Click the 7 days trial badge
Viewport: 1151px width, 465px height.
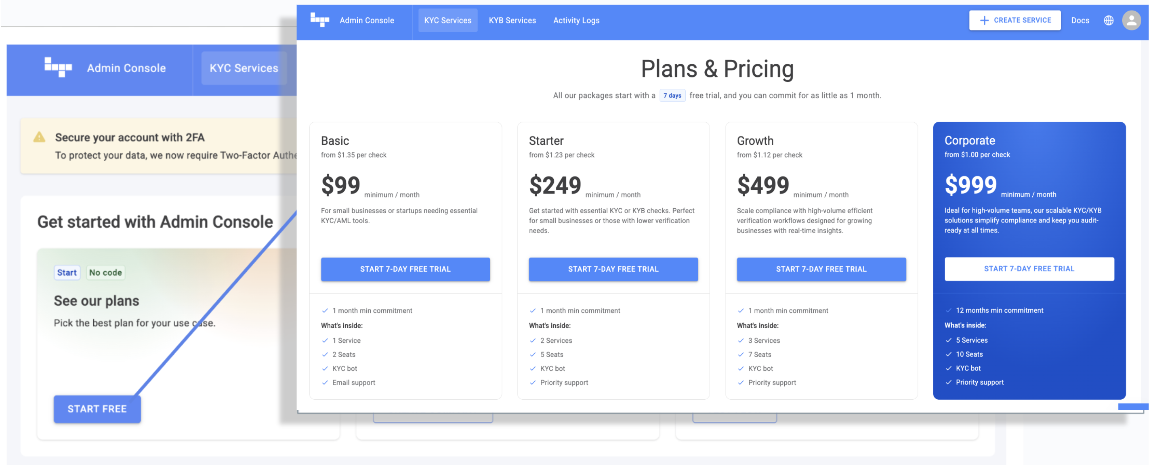pos(672,96)
